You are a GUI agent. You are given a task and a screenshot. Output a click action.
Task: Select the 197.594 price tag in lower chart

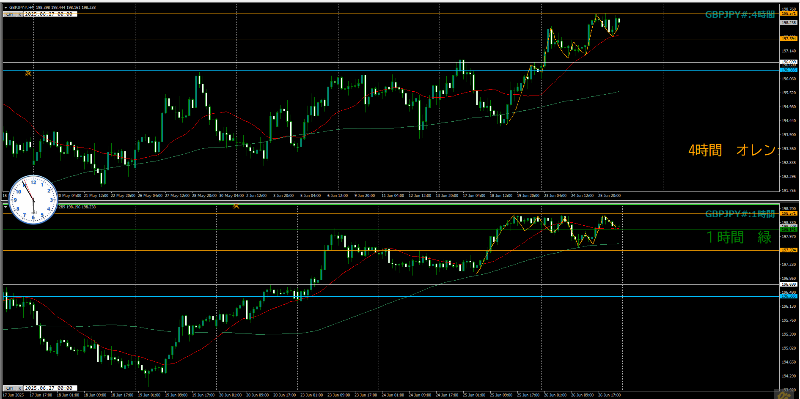[789, 250]
